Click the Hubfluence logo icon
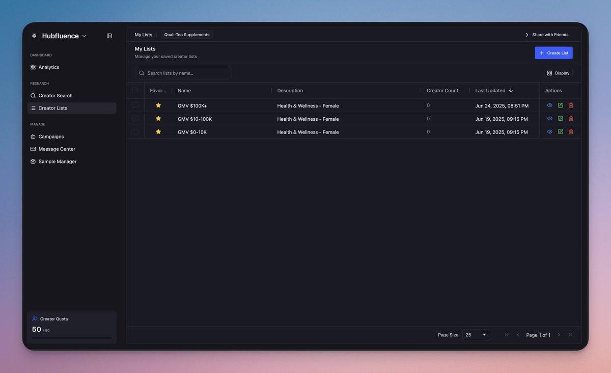The width and height of the screenshot is (611, 373). (34, 36)
